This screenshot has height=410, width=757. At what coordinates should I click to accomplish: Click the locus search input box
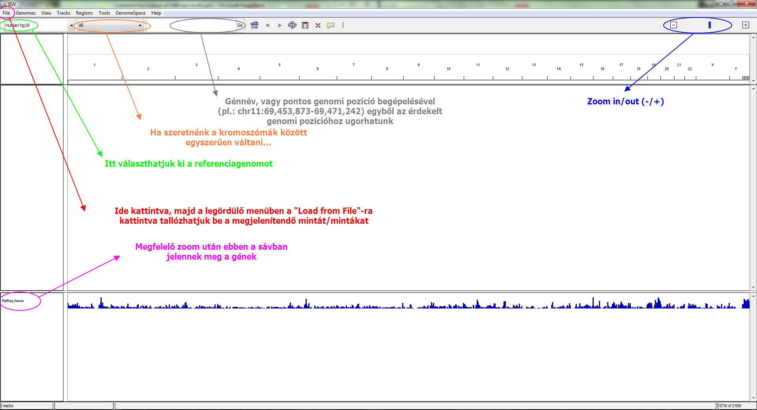pos(192,25)
